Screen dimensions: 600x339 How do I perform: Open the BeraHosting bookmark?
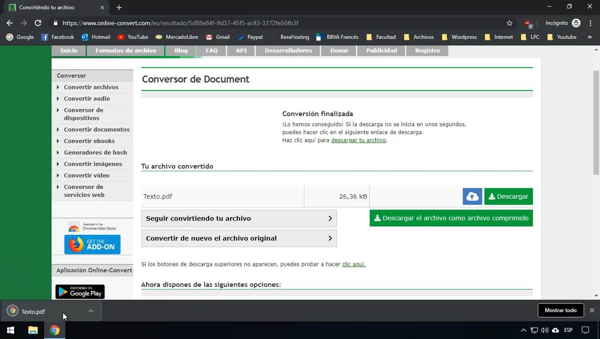pyautogui.click(x=290, y=37)
